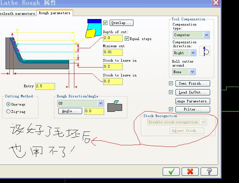The image size is (239, 183).
Task: Click the first Stock to leave field
Action: [113, 67]
